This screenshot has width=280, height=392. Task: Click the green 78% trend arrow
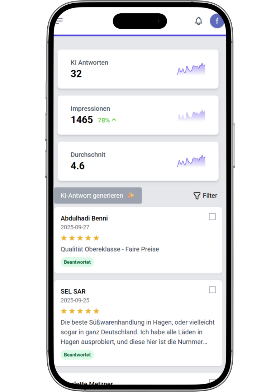(114, 120)
